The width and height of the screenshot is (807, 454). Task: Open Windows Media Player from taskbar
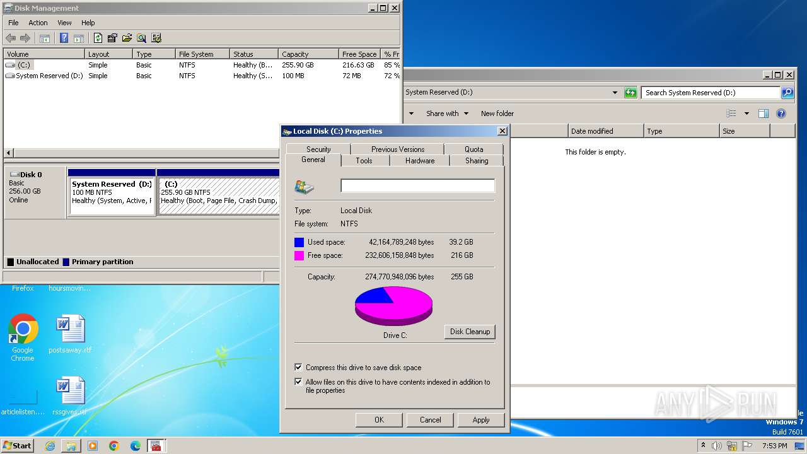[93, 446]
